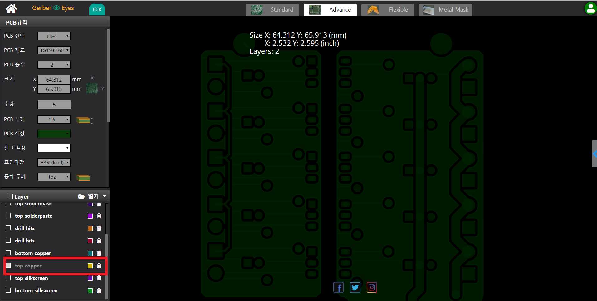This screenshot has width=597, height=301.
Task: Delete the top silkscreen layer
Action: pos(99,278)
